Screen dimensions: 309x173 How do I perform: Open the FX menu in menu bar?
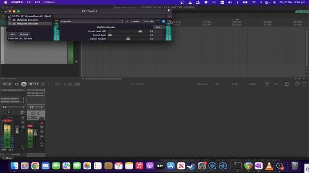29,2
